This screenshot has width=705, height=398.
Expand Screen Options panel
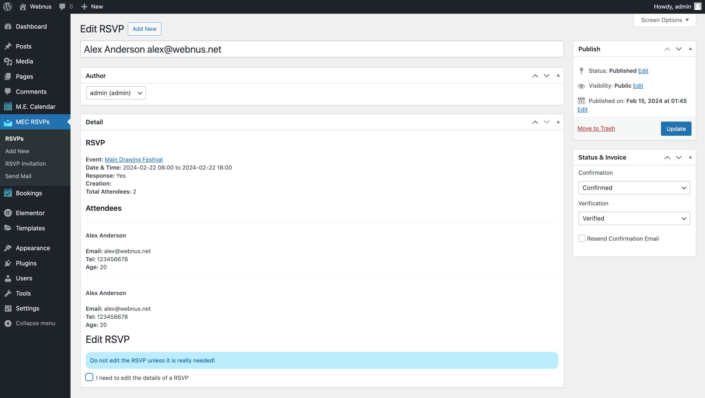[x=665, y=20]
